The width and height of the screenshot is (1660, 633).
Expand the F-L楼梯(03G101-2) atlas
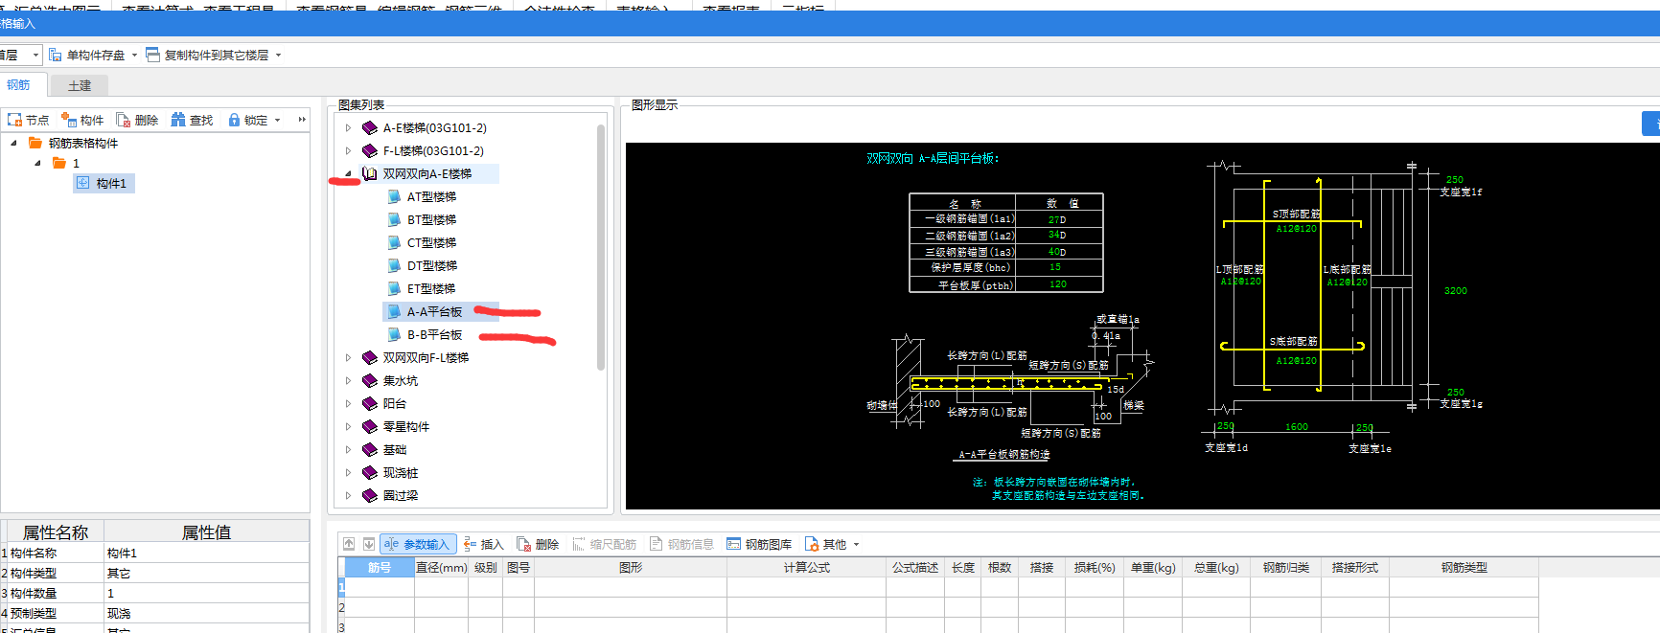pyautogui.click(x=348, y=150)
